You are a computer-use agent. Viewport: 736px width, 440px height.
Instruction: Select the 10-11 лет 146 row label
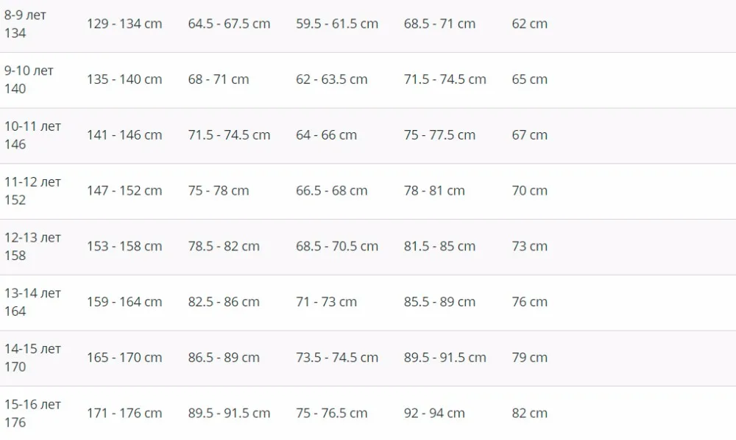coord(32,135)
